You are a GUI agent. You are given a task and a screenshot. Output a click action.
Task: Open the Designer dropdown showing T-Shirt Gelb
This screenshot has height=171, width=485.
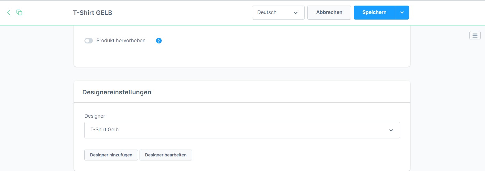(242, 130)
